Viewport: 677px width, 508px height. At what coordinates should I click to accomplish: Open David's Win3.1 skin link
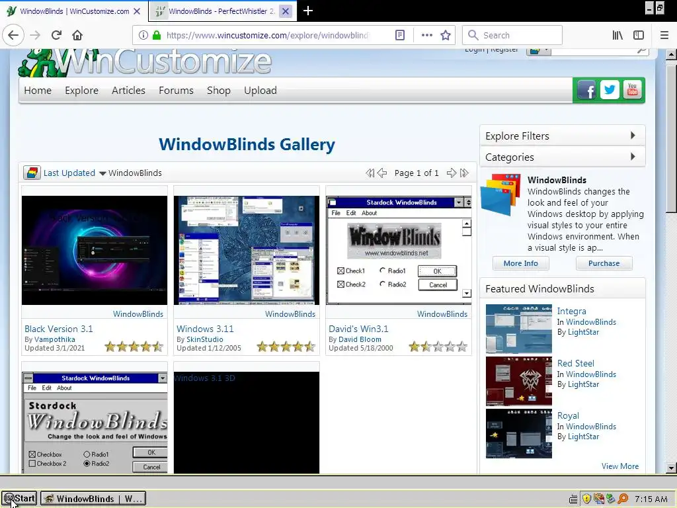(358, 329)
